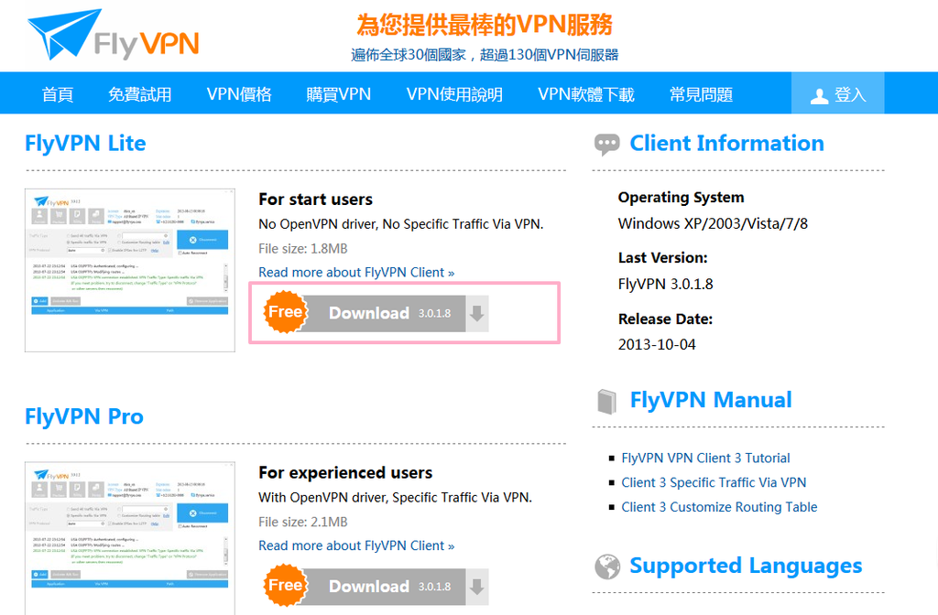Screen dimensions: 938x615
Task: Click the 'For start users' text
Action: 315,200
